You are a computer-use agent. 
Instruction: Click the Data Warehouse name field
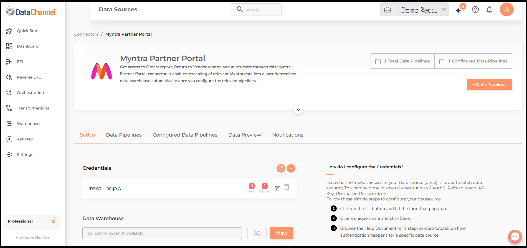[162, 233]
